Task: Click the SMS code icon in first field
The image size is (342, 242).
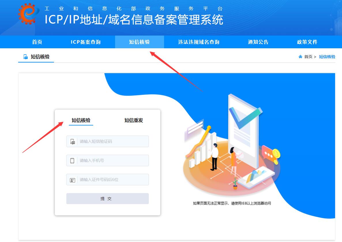Action: [72, 141]
